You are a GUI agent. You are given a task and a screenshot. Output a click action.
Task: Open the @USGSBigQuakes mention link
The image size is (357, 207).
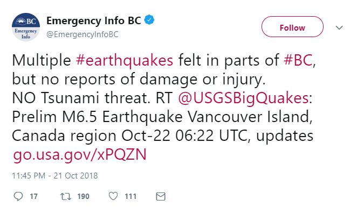[243, 98]
